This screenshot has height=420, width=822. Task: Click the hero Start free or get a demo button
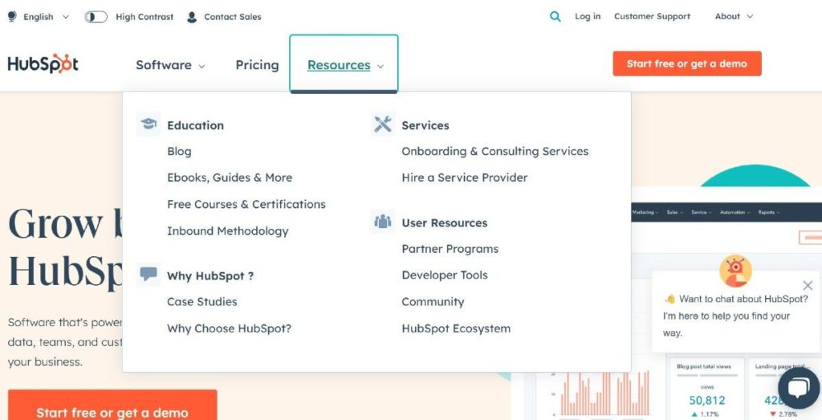[x=112, y=406]
